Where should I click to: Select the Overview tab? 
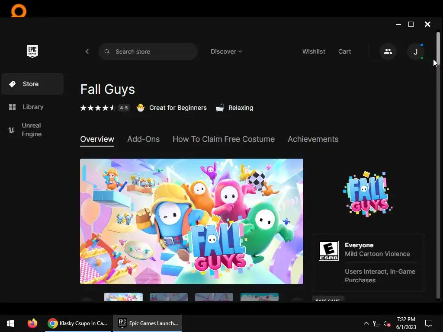click(97, 139)
